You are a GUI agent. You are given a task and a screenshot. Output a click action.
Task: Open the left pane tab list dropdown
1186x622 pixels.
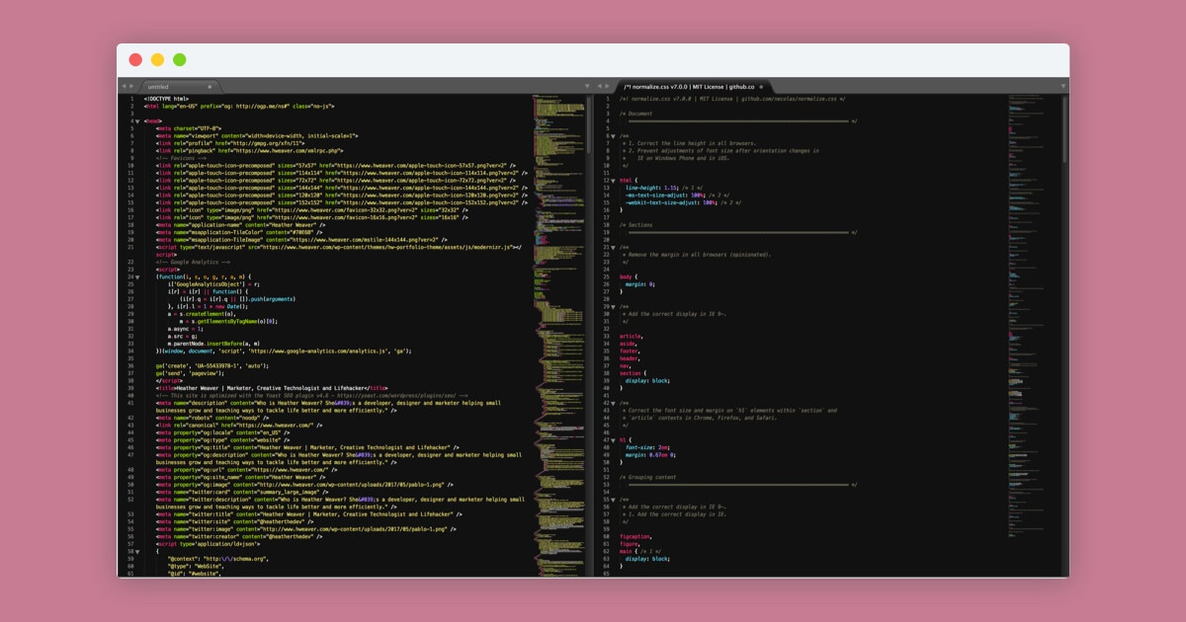pos(587,87)
